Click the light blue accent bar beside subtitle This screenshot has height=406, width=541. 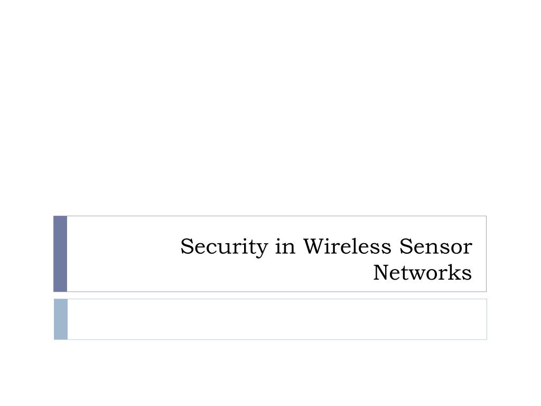(61, 319)
